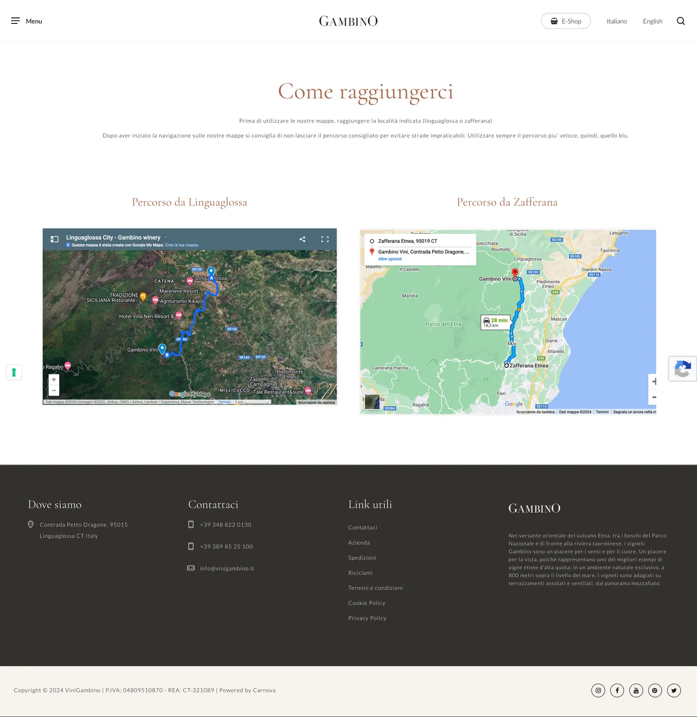Click the Zafferana Etnea origin marker
The height and width of the screenshot is (717, 697).
tap(506, 365)
